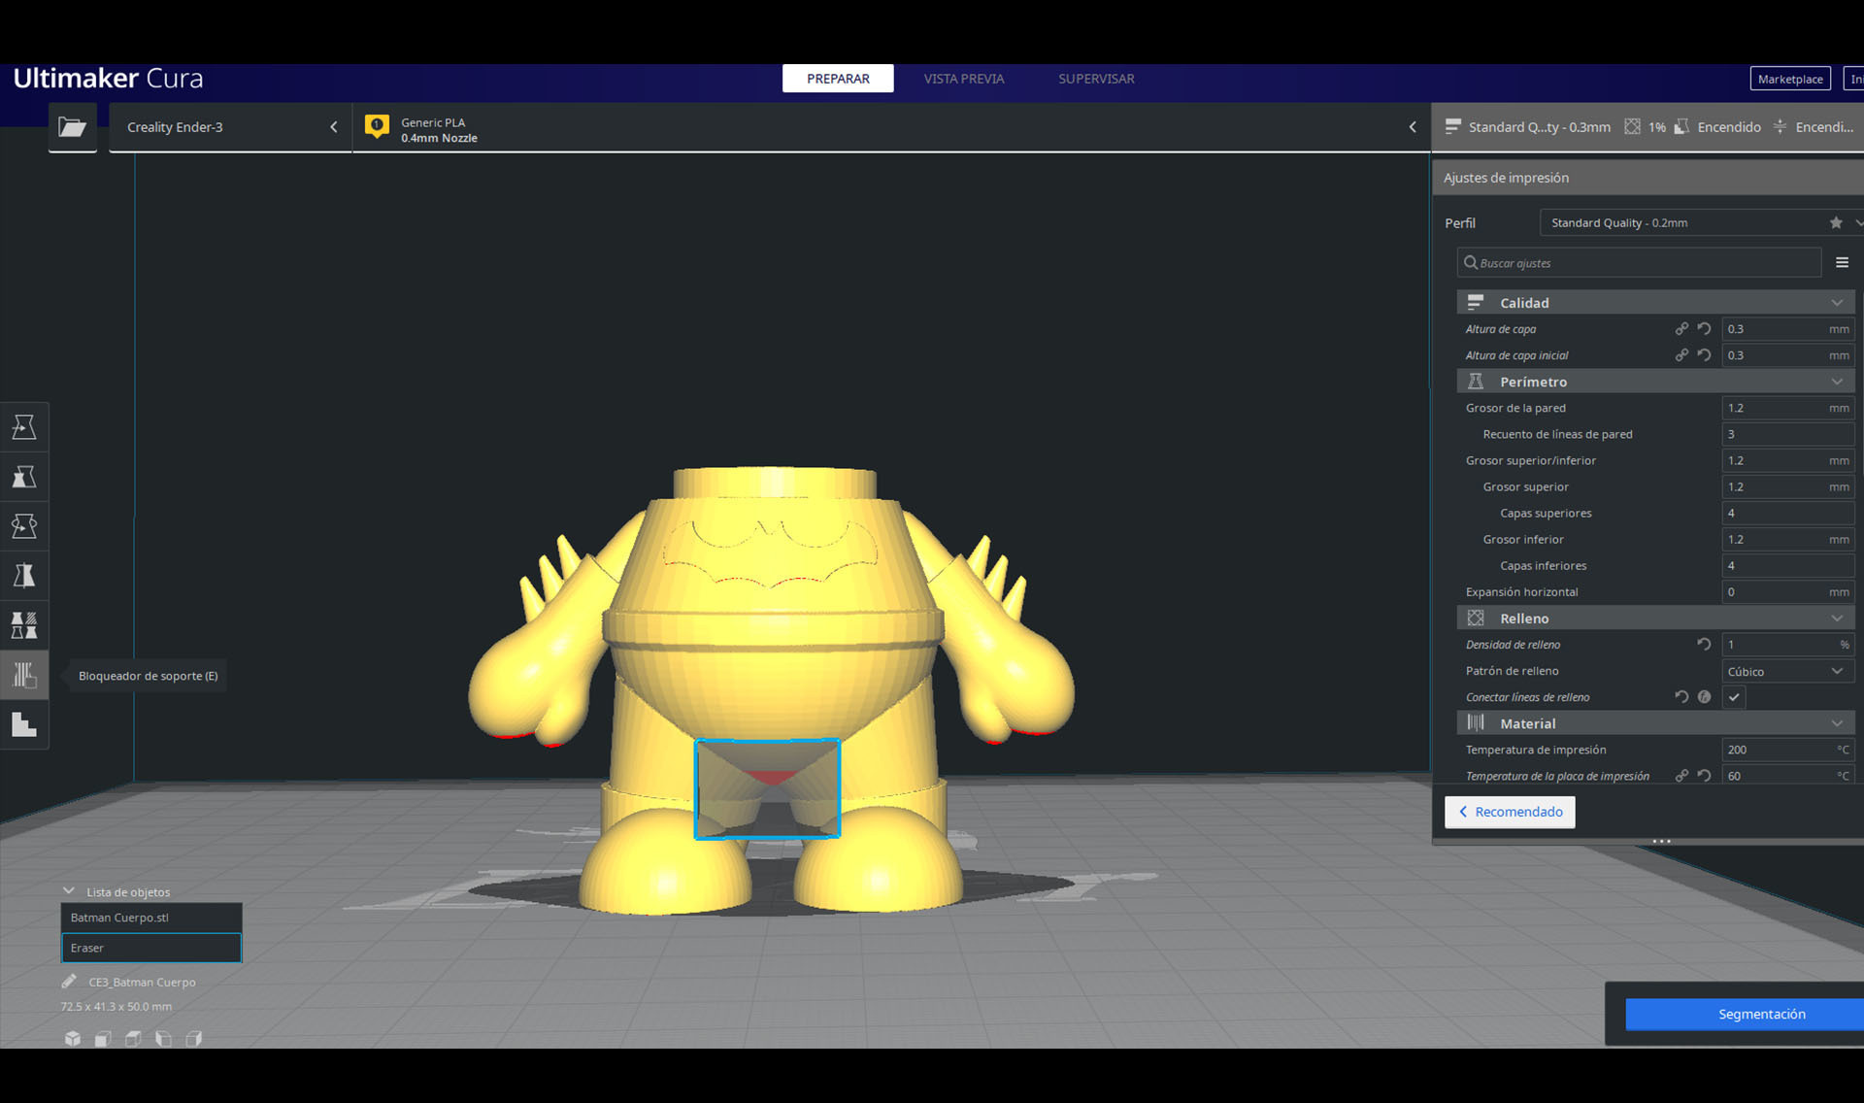Click the info icon beside Conectar líneas de relleno

[x=1704, y=697]
